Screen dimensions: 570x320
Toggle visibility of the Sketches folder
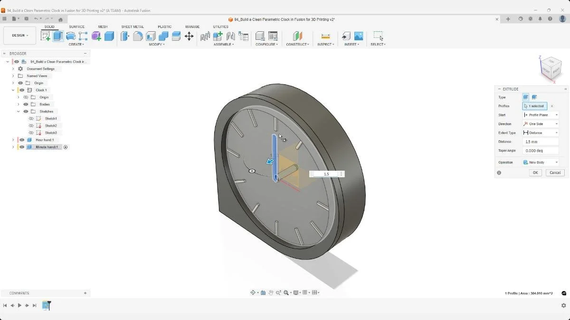[25, 111]
